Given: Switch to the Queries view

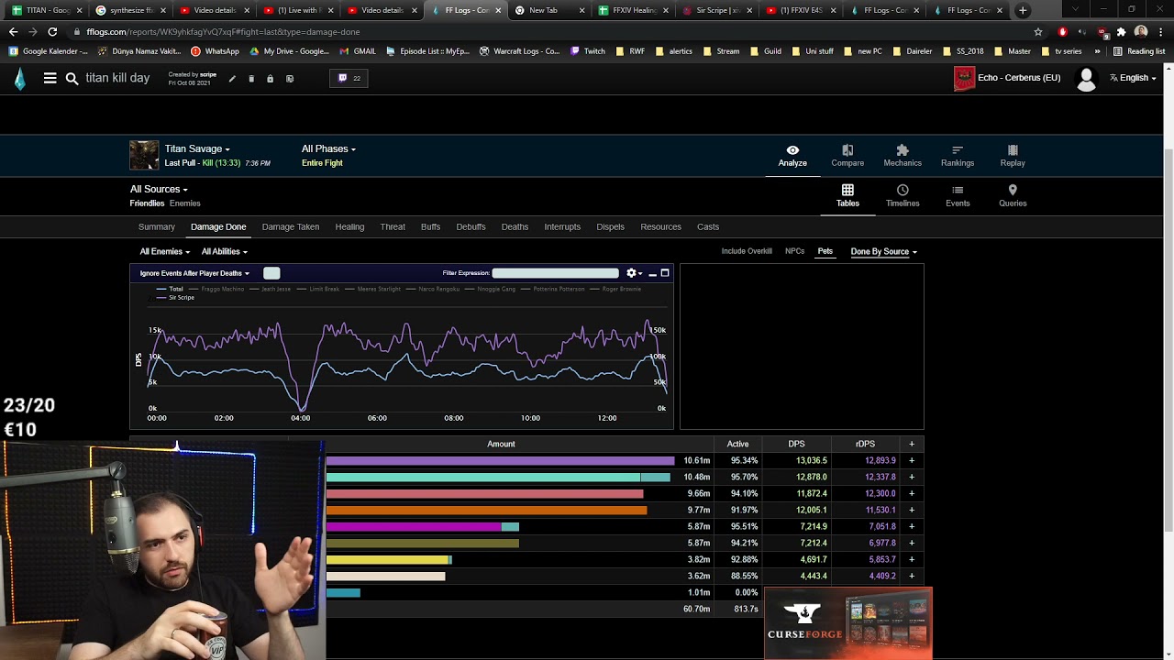Looking at the screenshot, I should pyautogui.click(x=1013, y=195).
